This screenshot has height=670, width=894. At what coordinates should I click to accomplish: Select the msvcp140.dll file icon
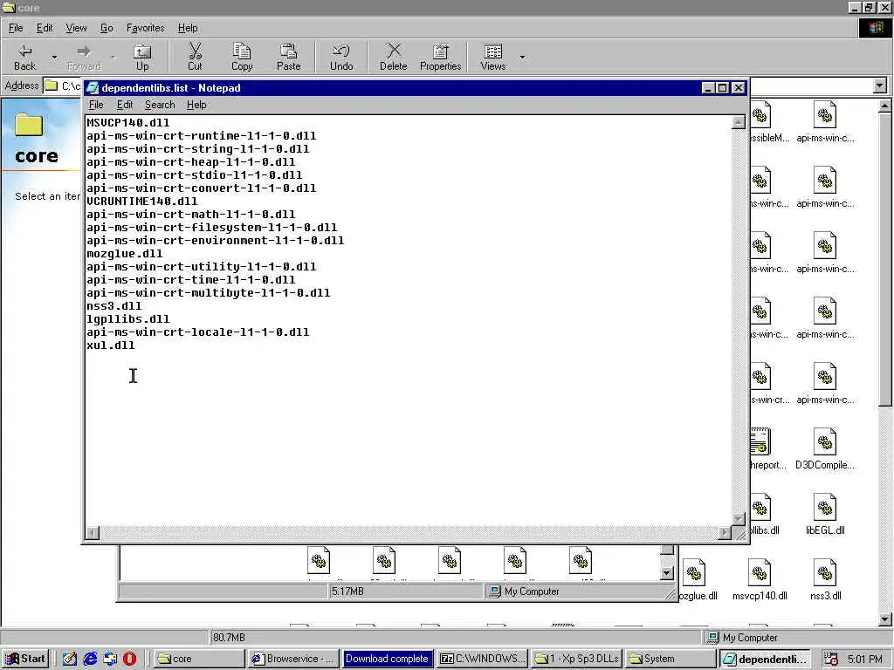point(760,580)
